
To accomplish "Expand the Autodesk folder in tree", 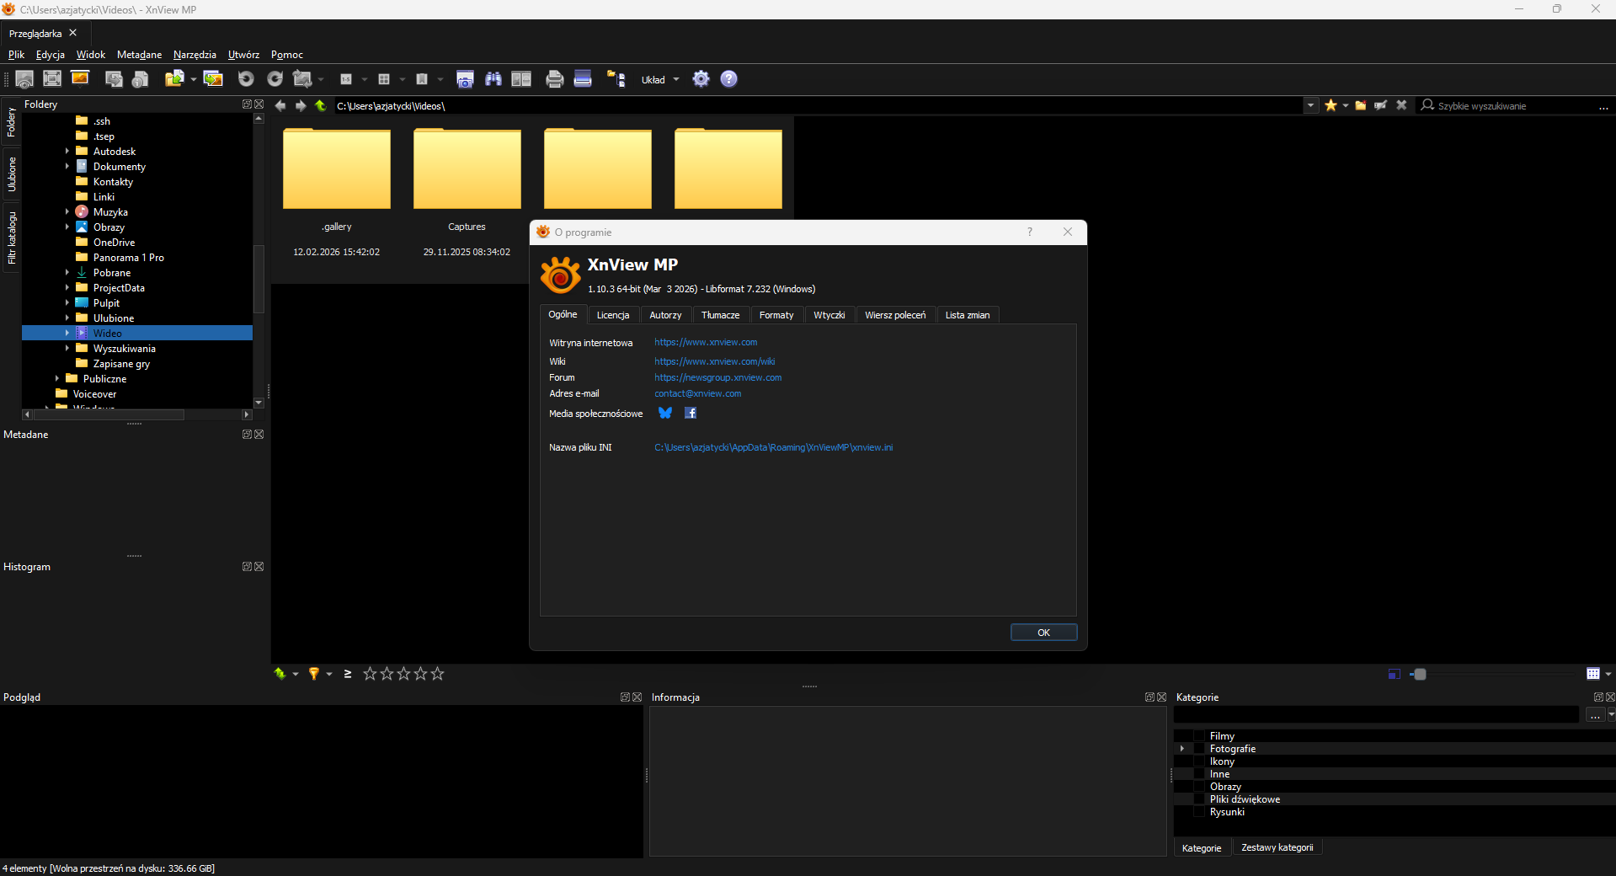I will coord(67,152).
